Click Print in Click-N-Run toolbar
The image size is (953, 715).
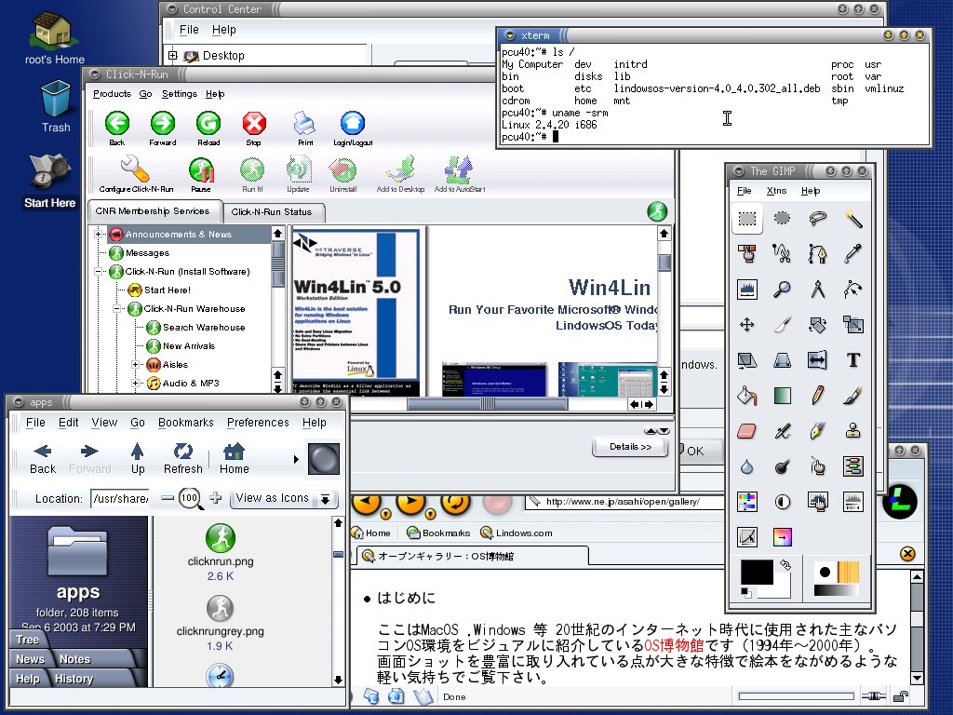(305, 128)
